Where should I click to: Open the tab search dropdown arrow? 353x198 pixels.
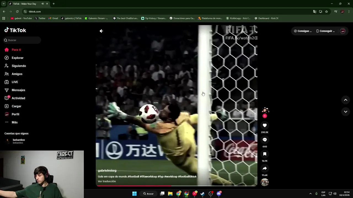[x=4, y=4]
